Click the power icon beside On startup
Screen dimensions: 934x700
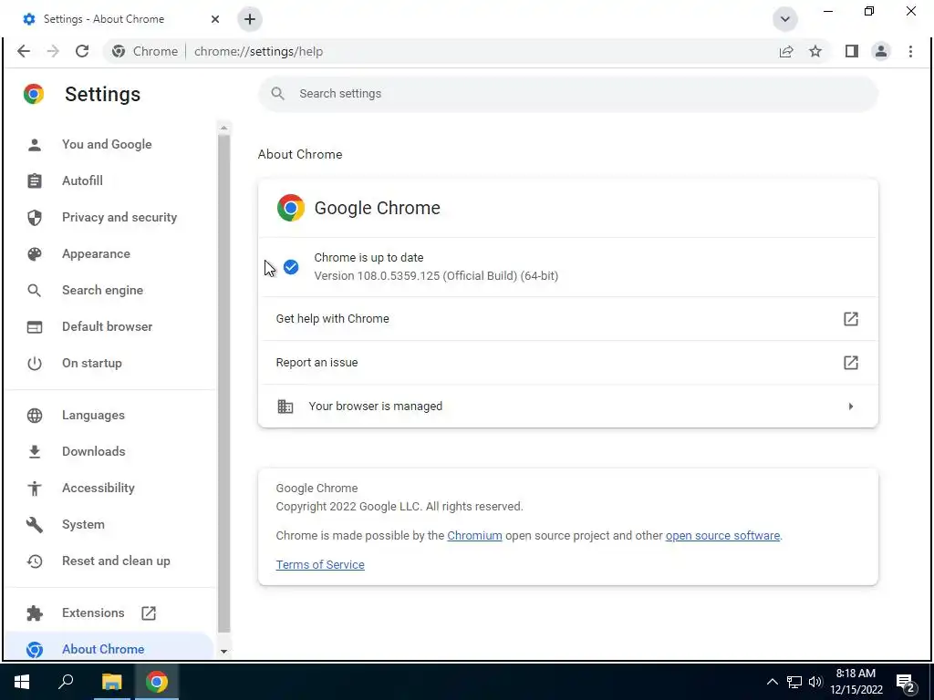tap(35, 363)
